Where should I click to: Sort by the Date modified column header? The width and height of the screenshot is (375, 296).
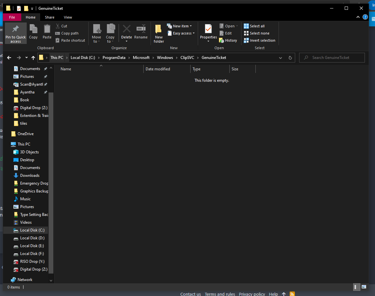(158, 69)
